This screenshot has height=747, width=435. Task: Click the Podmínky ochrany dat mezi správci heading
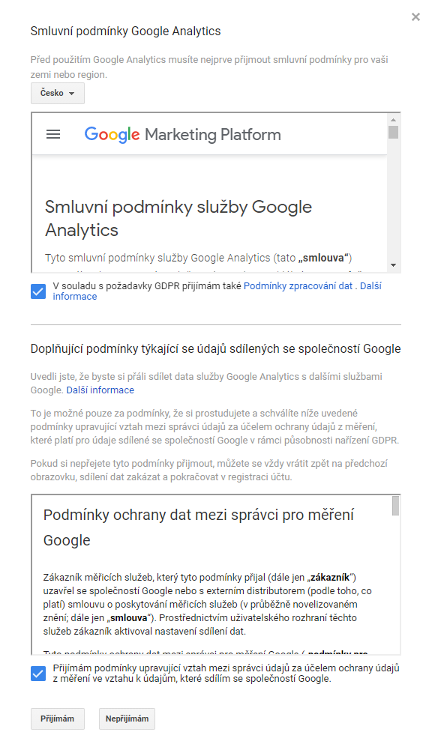coord(199,527)
